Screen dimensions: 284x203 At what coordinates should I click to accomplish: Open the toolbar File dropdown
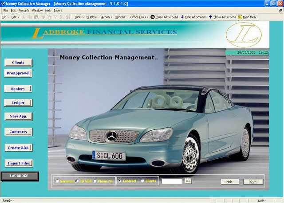5,17
